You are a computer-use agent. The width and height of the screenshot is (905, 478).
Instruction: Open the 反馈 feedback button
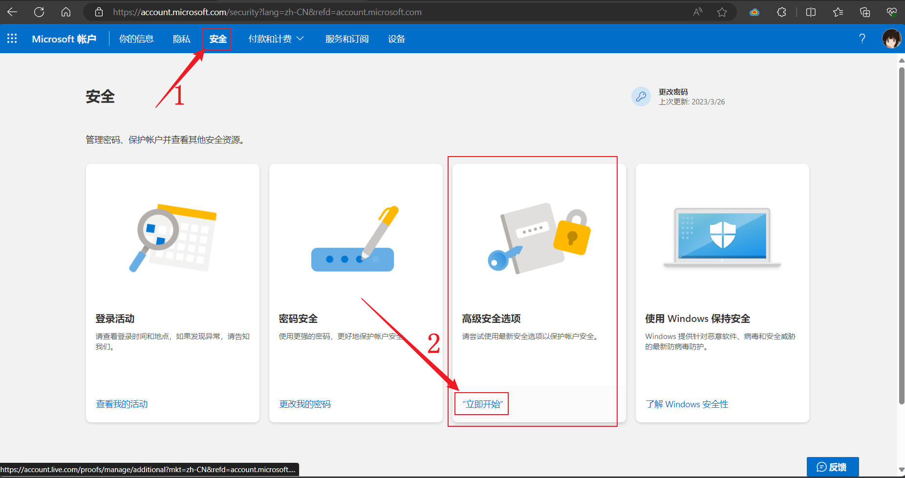tap(832, 467)
